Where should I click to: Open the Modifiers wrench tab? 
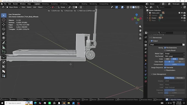pos(146,64)
